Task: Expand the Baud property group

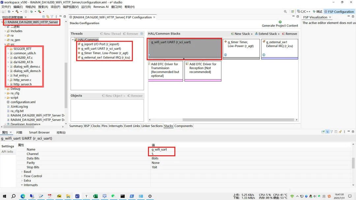Action: click(22, 172)
